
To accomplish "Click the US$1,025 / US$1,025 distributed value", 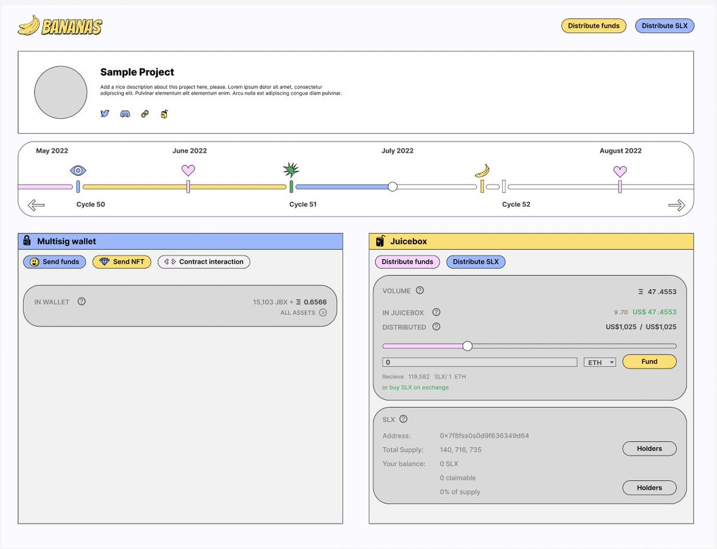I will (641, 327).
